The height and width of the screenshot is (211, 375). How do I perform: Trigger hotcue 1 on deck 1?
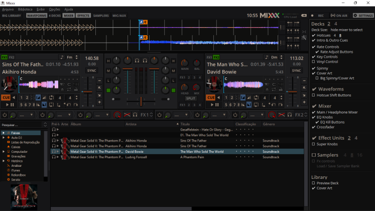coord(22,97)
